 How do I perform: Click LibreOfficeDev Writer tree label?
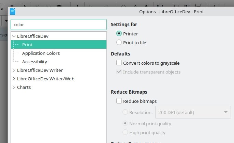pyautogui.click(x=40, y=70)
